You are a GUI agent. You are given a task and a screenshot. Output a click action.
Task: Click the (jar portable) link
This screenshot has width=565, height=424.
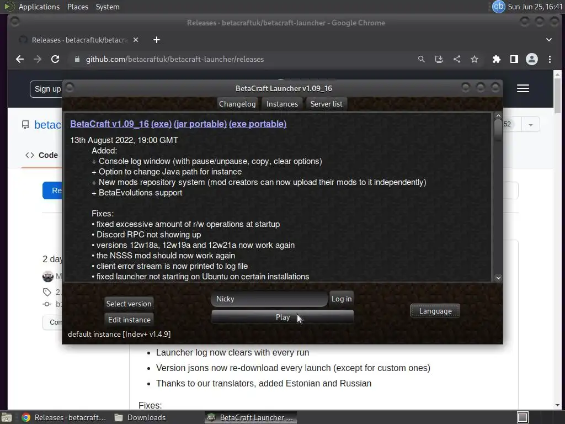[200, 124]
